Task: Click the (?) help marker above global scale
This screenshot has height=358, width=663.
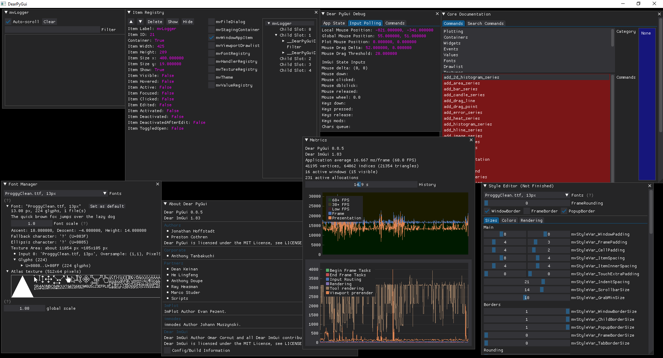Action: pos(7,301)
